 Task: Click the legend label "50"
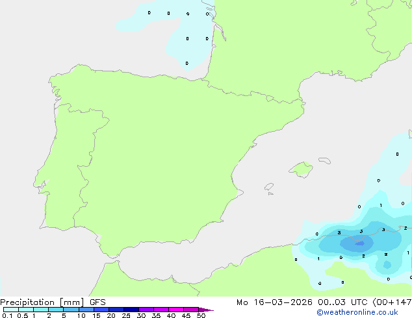point(201,315)
